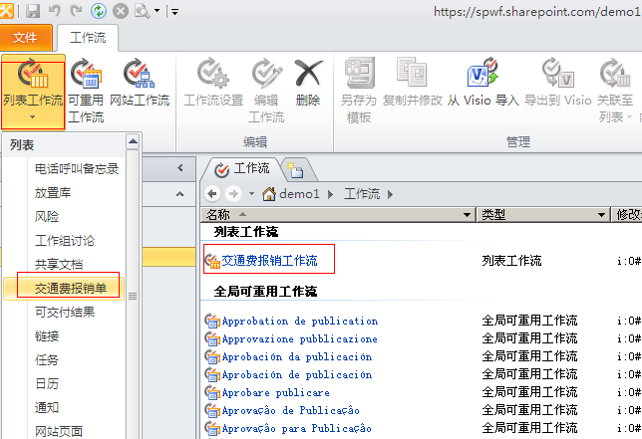
Task: Open the 列表工作流 ribbon button
Action: [x=33, y=92]
